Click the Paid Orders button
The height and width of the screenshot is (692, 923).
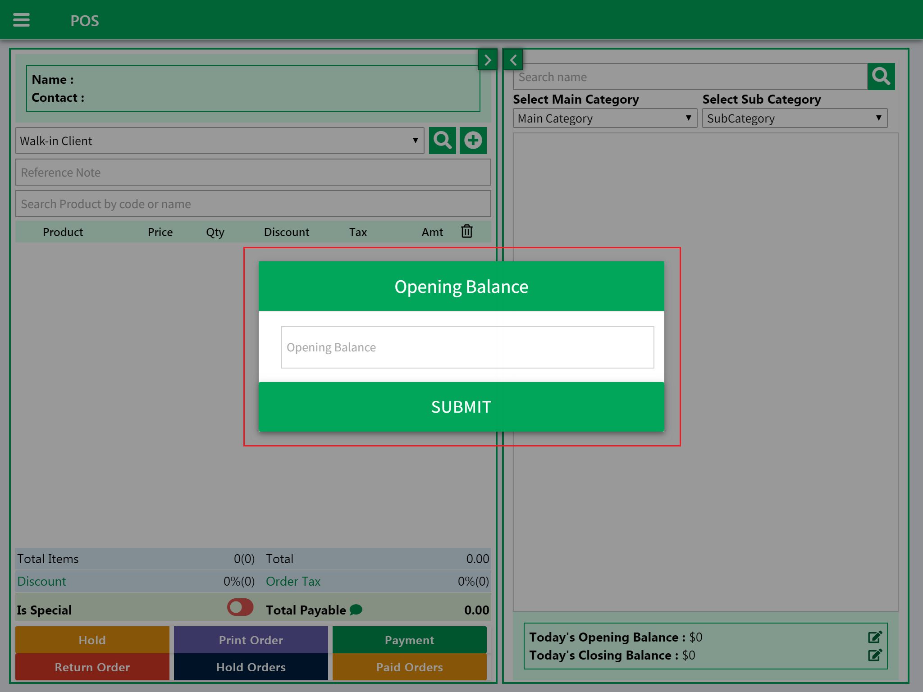click(x=410, y=667)
